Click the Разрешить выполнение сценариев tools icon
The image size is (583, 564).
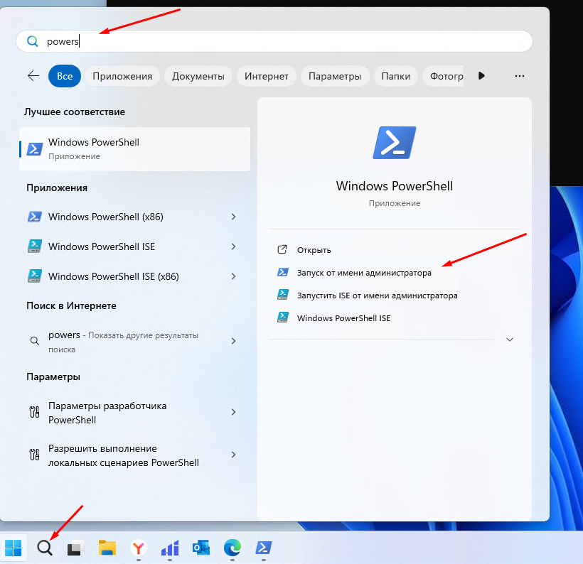[34, 455]
